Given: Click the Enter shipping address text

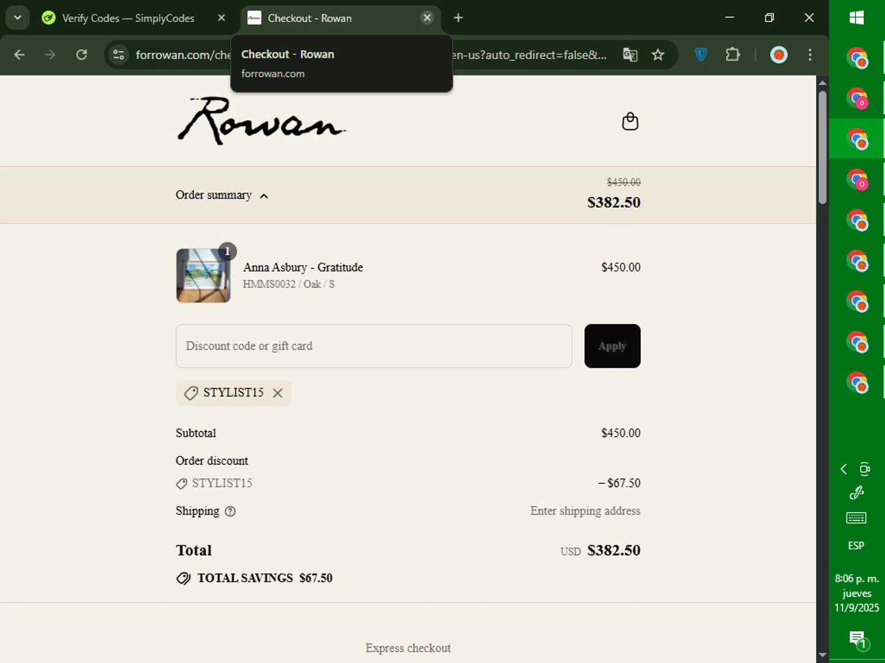Looking at the screenshot, I should click(x=585, y=511).
